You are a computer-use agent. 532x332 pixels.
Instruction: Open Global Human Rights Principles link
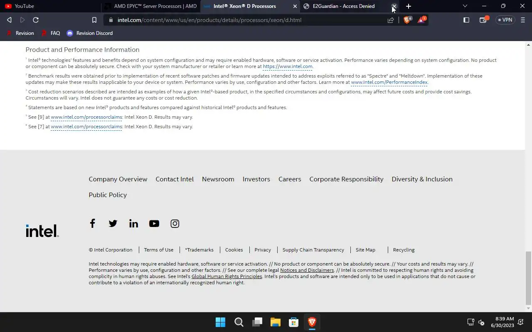coord(227,276)
